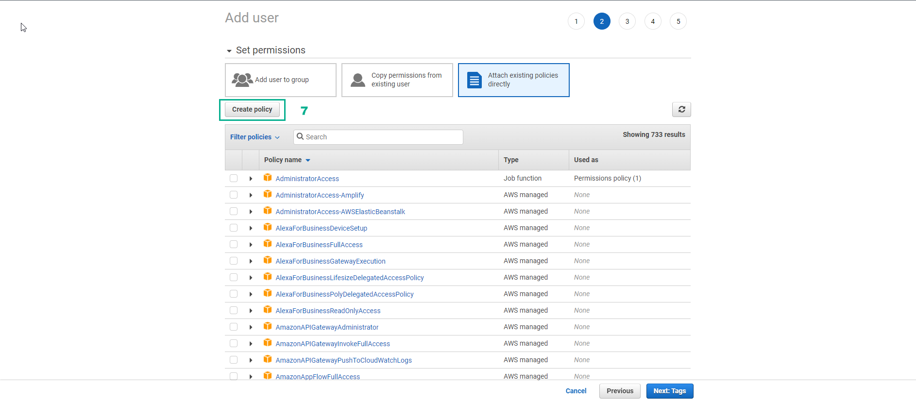Select checkbox for AlexaForBusinessReadOnlyAccess

(x=234, y=310)
